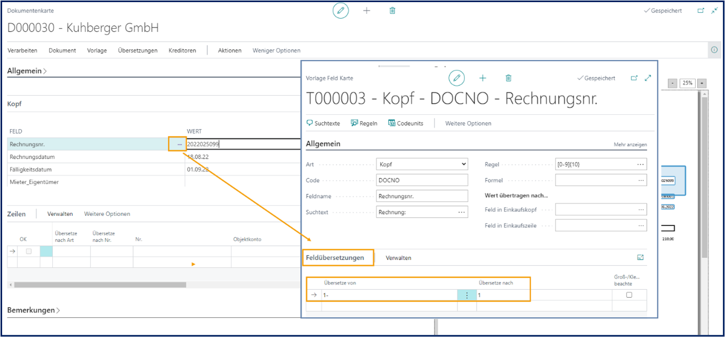The height and width of the screenshot is (337, 725).
Task: Expand the Vorlage Feld Karte to full screen
Action: pos(648,78)
